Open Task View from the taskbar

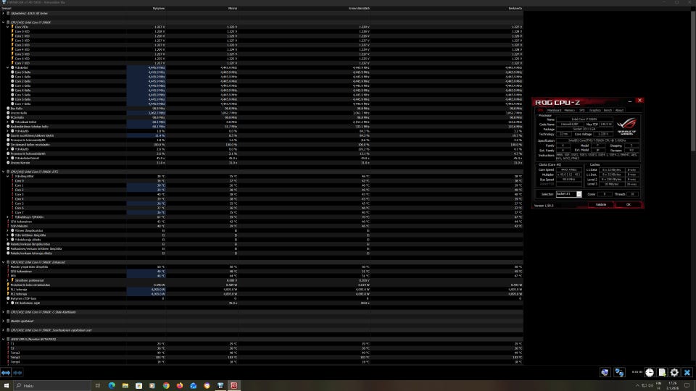tap(98, 386)
